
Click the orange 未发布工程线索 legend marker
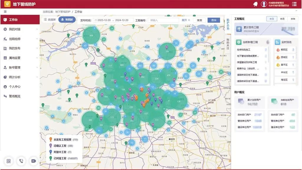pos(51,139)
